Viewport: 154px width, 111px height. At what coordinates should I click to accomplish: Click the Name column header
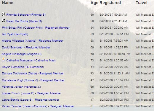(x=8, y=3)
